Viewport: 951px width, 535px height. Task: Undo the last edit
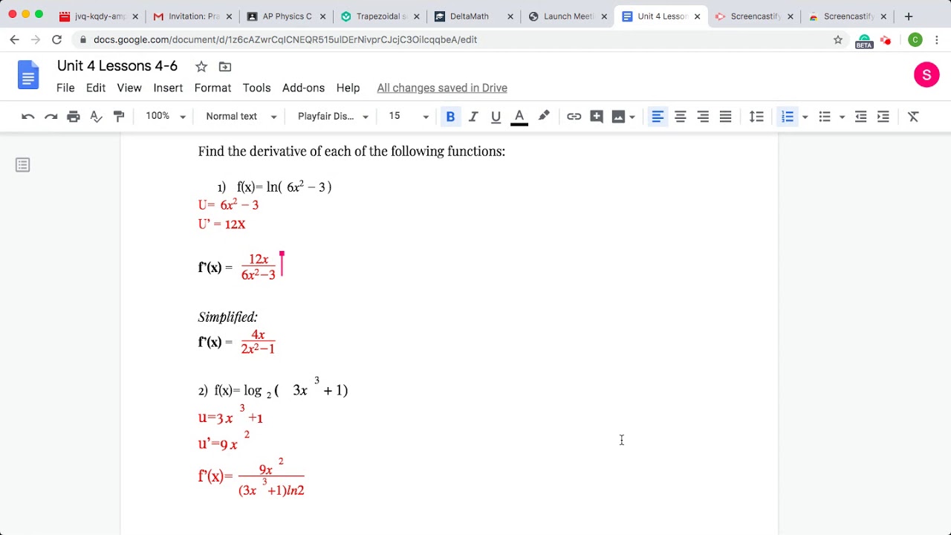[x=28, y=117]
